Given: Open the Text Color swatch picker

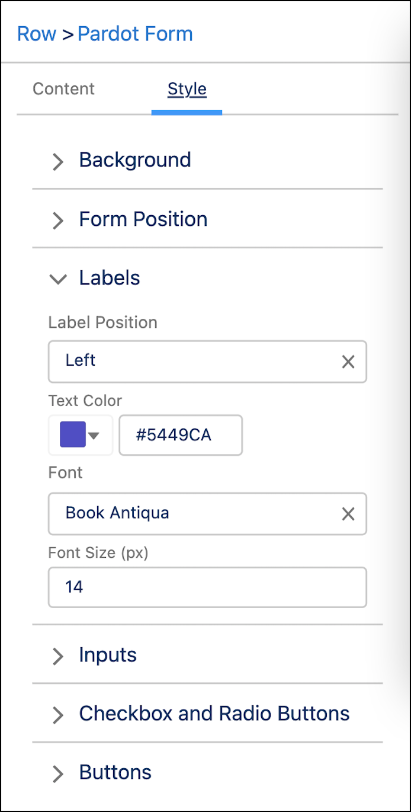Looking at the screenshot, I should click(x=80, y=435).
